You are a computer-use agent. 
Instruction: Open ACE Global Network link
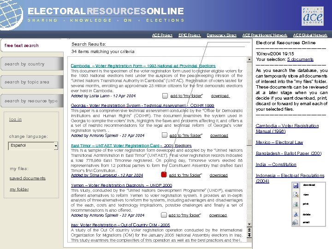point(310,35)
